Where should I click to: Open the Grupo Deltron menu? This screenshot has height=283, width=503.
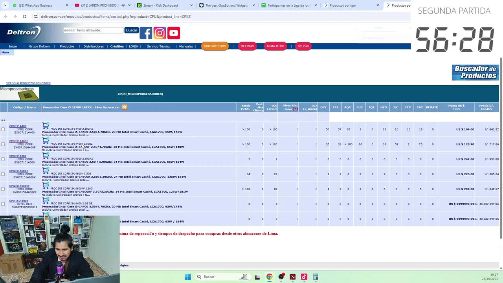[39, 46]
